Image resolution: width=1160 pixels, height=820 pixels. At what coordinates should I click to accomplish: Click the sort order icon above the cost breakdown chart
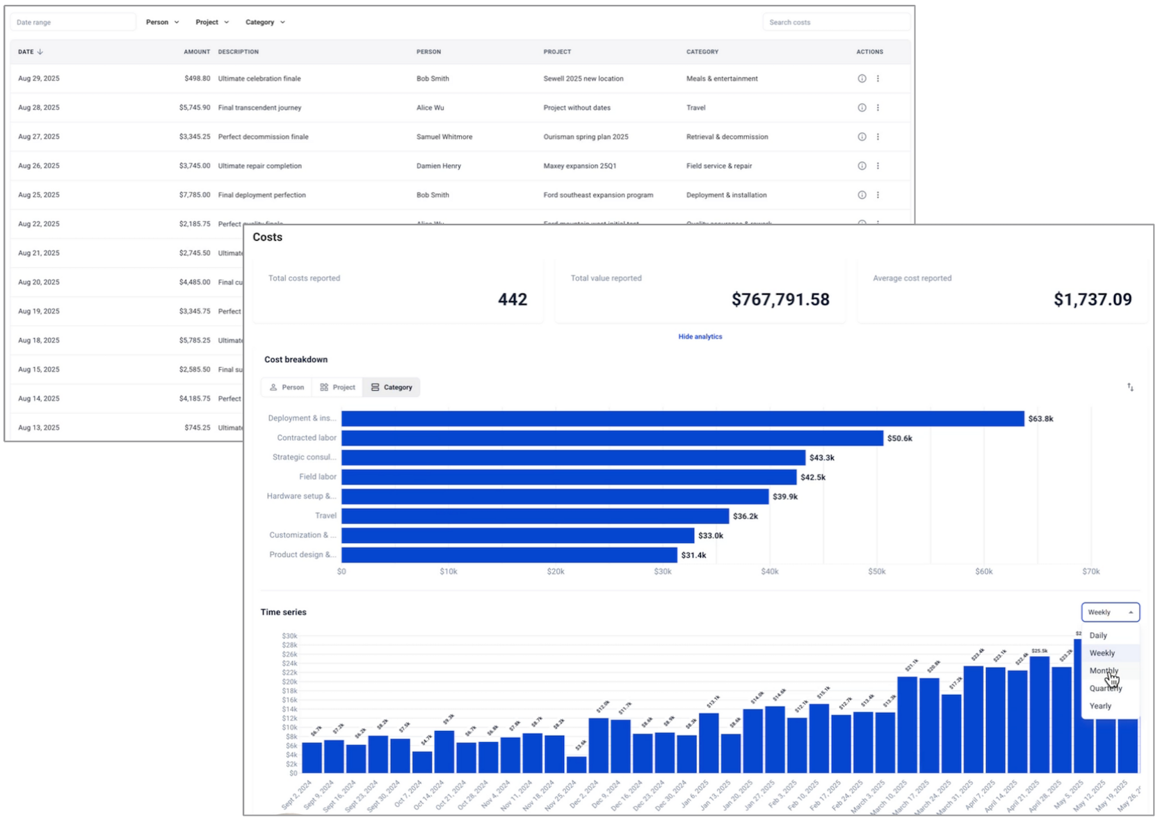click(1130, 387)
